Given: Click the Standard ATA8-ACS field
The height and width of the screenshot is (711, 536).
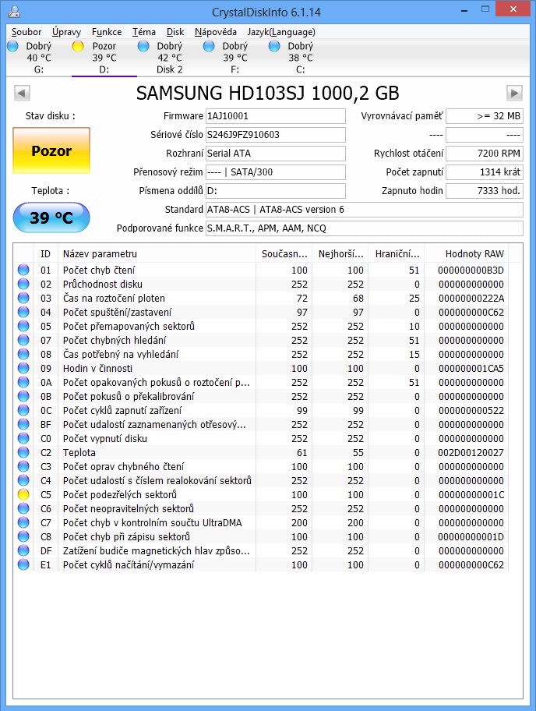Looking at the screenshot, I should pos(365,210).
